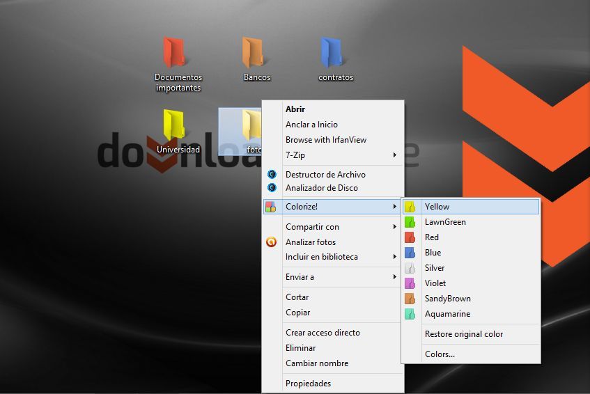Select the blue contratos folder icon

click(x=332, y=52)
